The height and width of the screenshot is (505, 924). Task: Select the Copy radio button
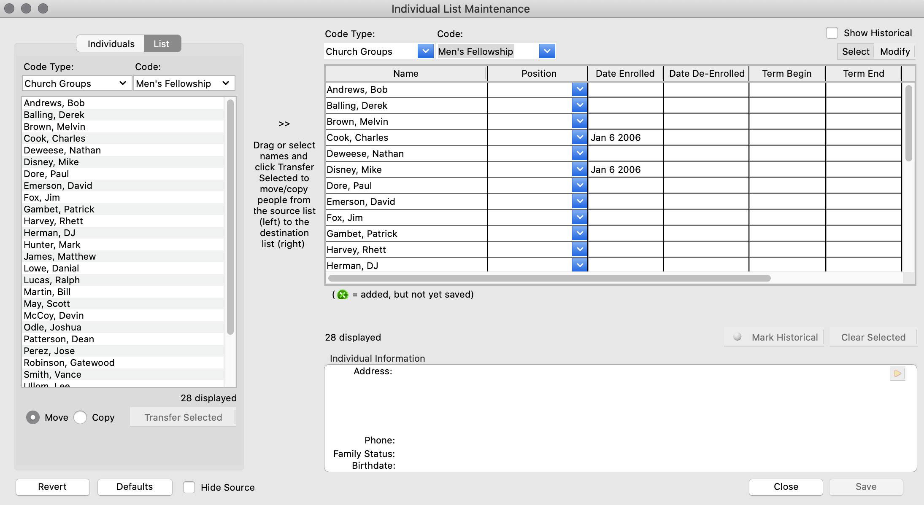tap(80, 417)
